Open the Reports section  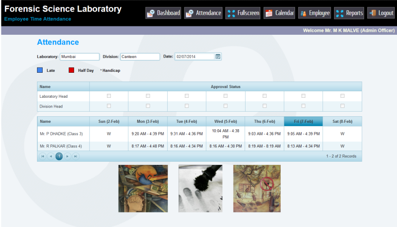[349, 13]
